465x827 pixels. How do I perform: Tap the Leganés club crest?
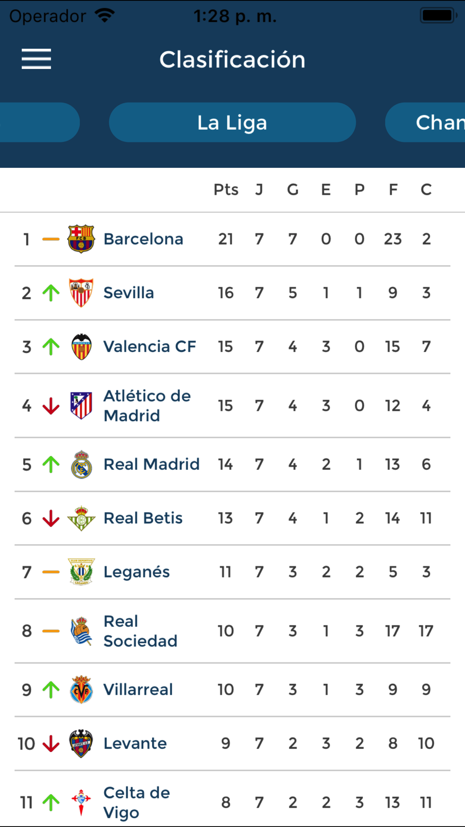[x=81, y=572]
